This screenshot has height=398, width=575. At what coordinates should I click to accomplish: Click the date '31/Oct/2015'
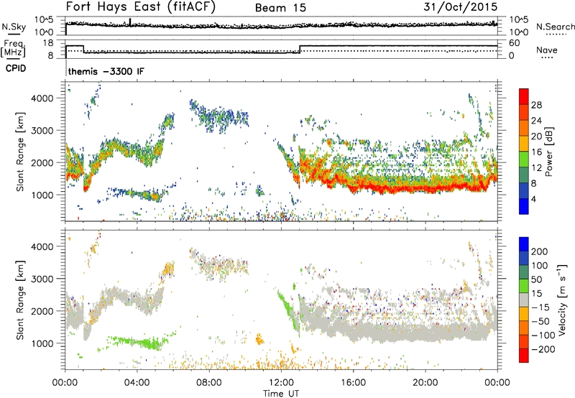(x=461, y=7)
